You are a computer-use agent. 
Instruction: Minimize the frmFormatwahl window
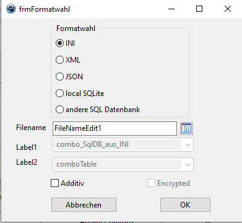(x=171, y=9)
